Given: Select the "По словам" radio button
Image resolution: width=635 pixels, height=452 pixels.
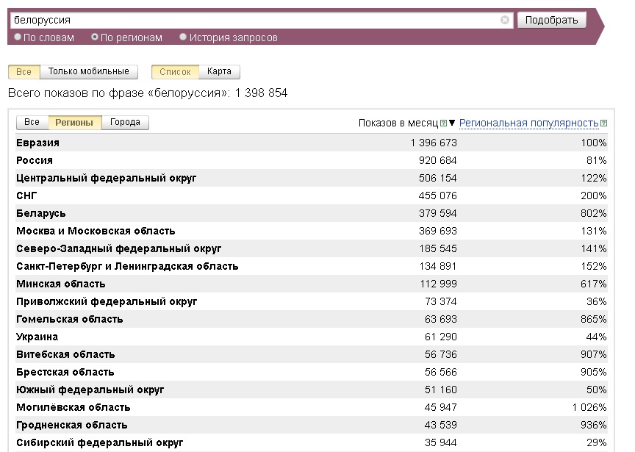Looking at the screenshot, I should (18, 37).
